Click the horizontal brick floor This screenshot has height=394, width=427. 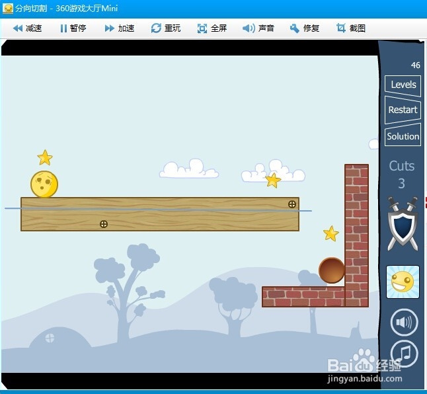(303, 297)
